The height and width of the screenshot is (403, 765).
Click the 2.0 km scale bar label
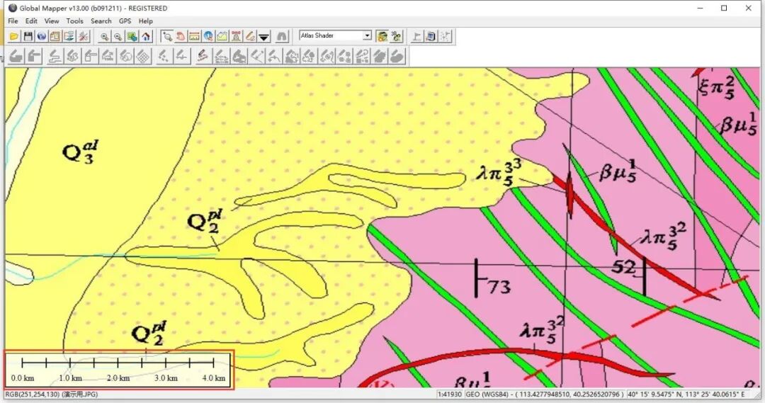pos(118,378)
